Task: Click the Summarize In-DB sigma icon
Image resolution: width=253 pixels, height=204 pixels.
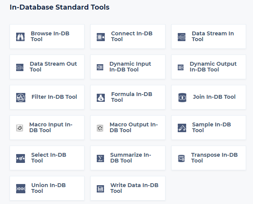Action: click(100, 158)
